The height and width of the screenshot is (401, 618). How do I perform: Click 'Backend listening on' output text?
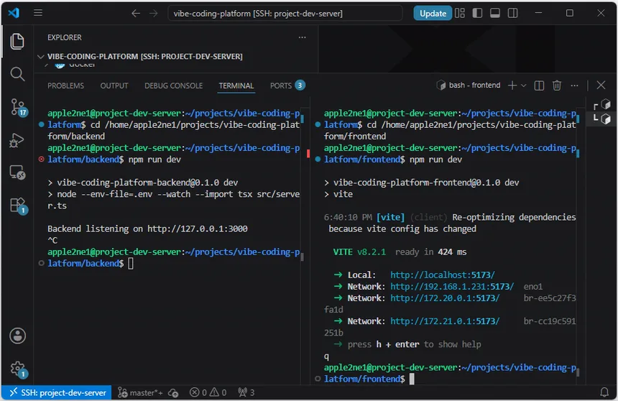click(95, 229)
